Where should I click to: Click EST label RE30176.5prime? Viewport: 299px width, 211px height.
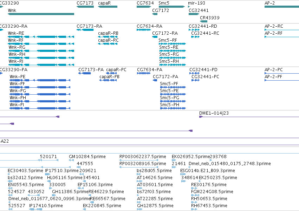[x=209, y=185]
